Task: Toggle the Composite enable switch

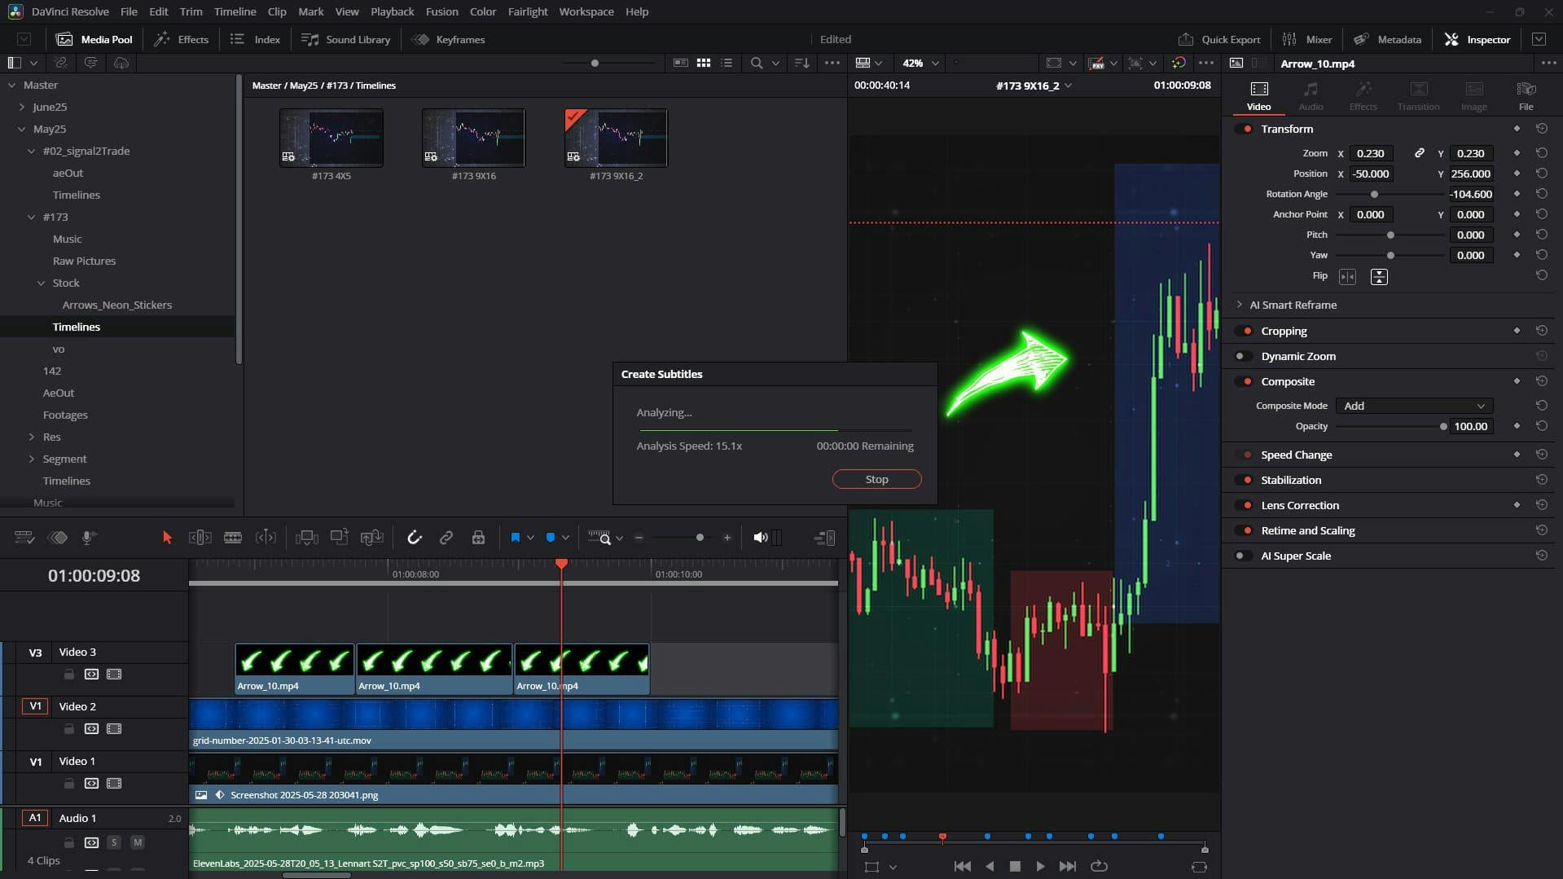Action: [1244, 381]
